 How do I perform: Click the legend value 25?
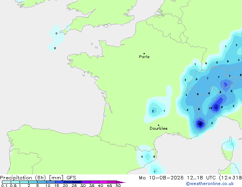click(x=74, y=185)
